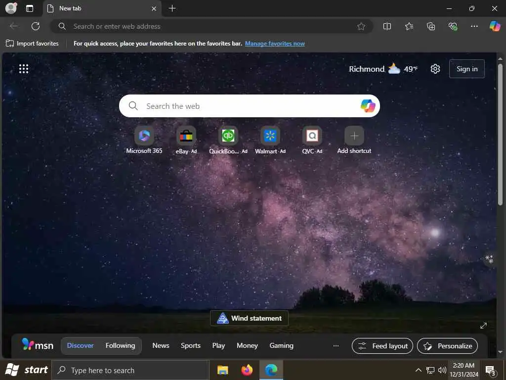Click the Personalize button

[x=447, y=346]
